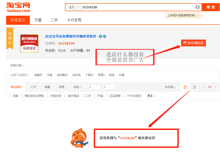Open the 今日发现 tab
Screen dimensions: 220x158
coord(74,20)
